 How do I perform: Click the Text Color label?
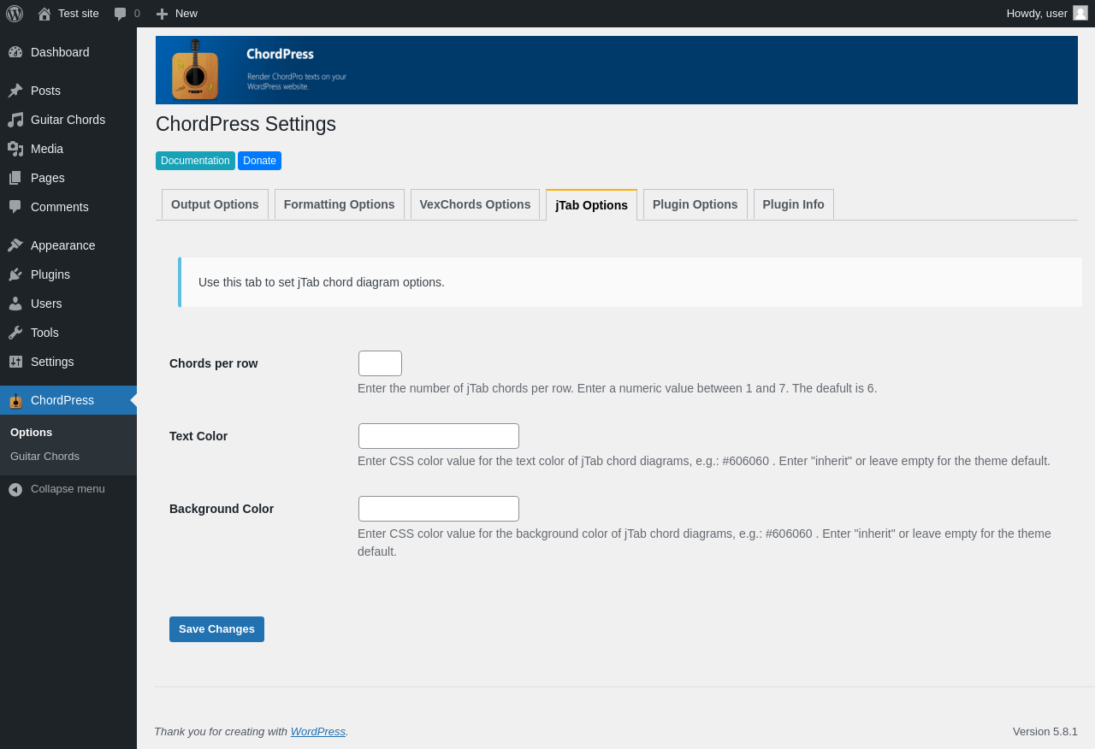198,436
